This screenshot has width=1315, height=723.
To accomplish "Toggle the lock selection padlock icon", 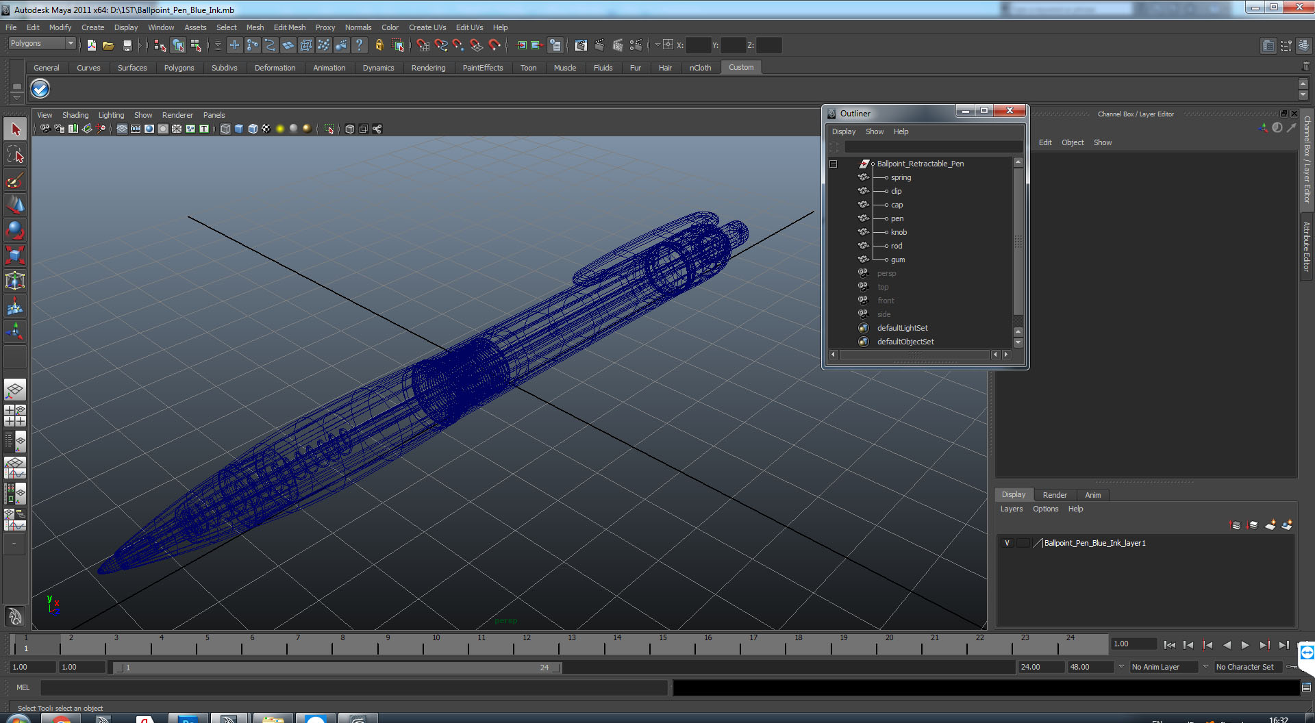I will click(379, 45).
